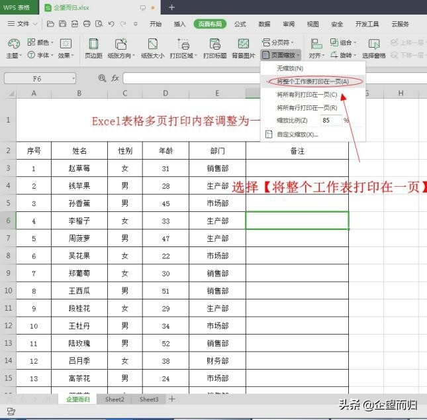Expand the 组合 group dropdown
Screen dimensions: 427x420
(x=343, y=42)
